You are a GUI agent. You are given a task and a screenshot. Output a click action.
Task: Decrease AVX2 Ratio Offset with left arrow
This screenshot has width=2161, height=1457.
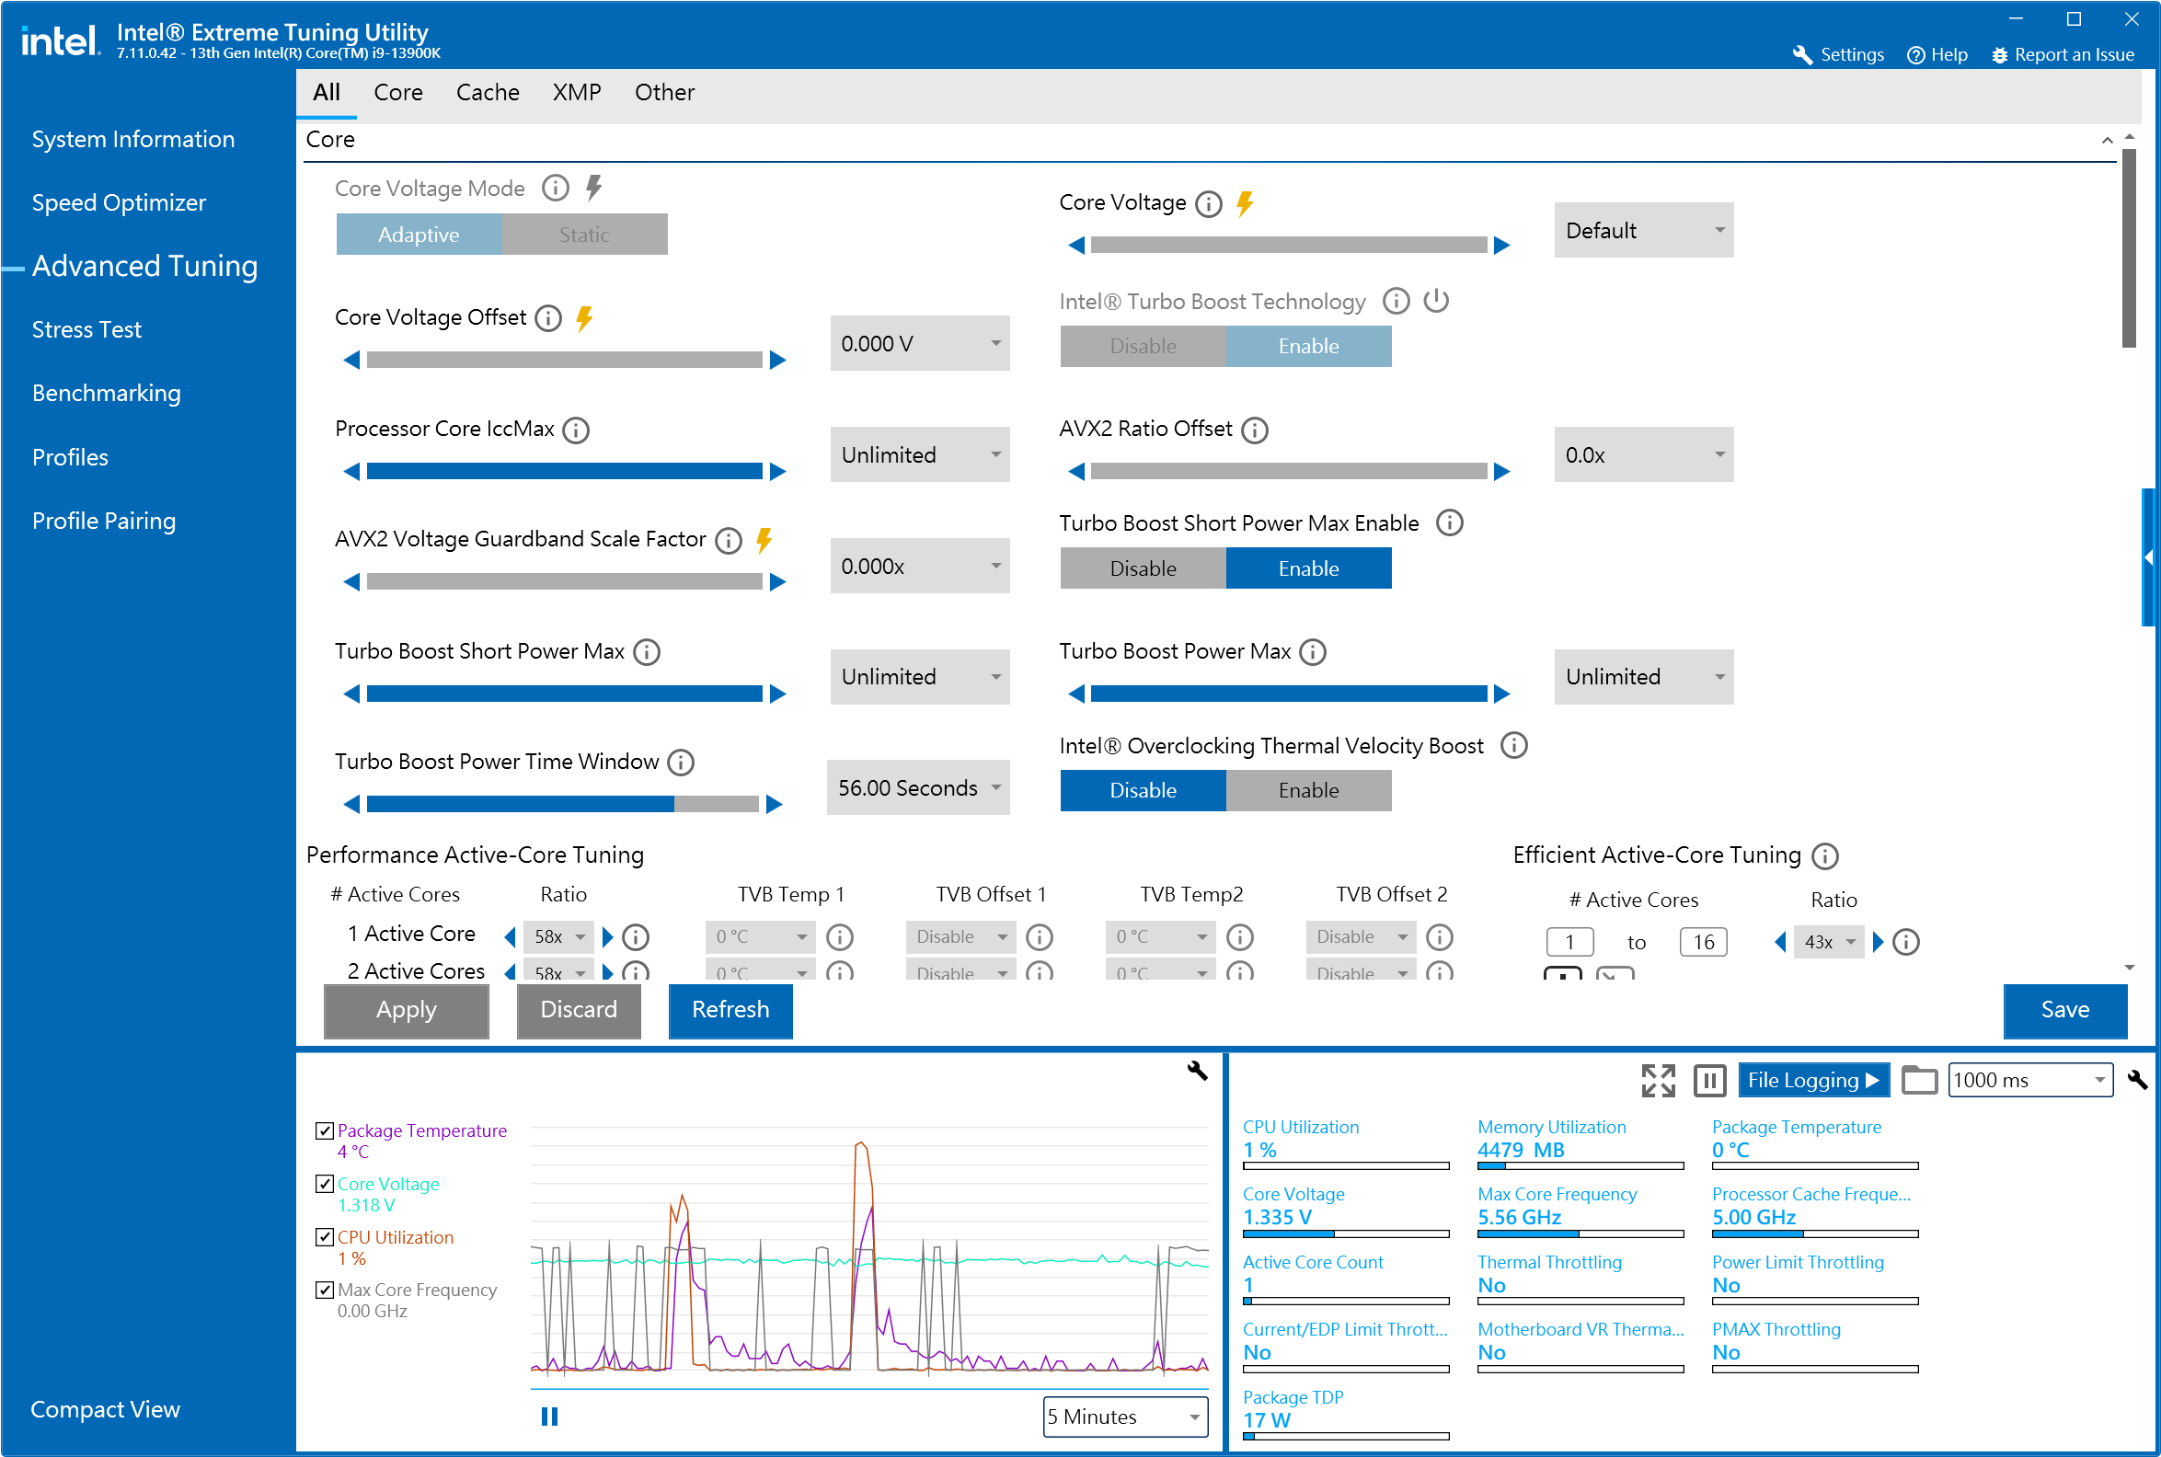[1075, 472]
